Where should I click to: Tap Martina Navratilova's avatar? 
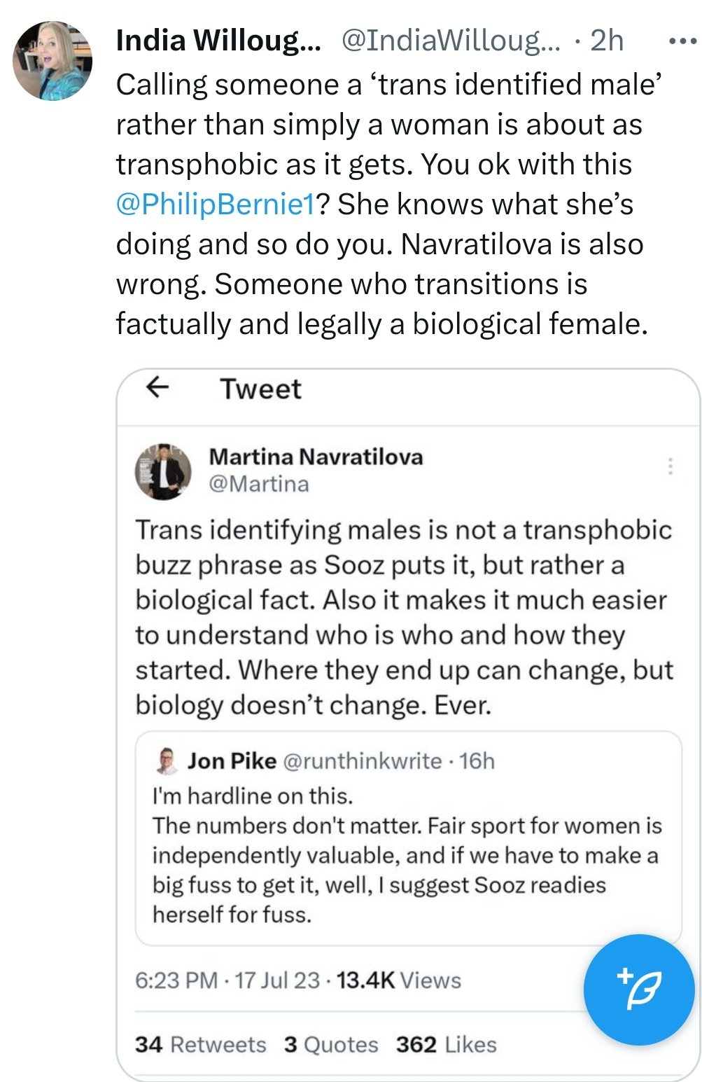[x=163, y=471]
